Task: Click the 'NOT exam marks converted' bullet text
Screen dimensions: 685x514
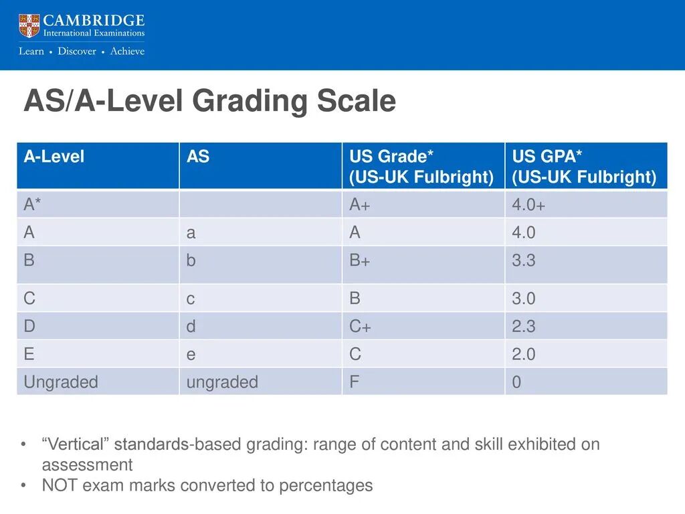Action: [x=207, y=485]
